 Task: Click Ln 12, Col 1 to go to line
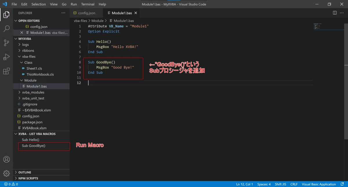click(x=244, y=184)
